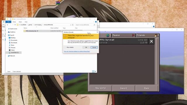
Task: Switch to Realms tab in Minecraft
Action: tap(124, 35)
